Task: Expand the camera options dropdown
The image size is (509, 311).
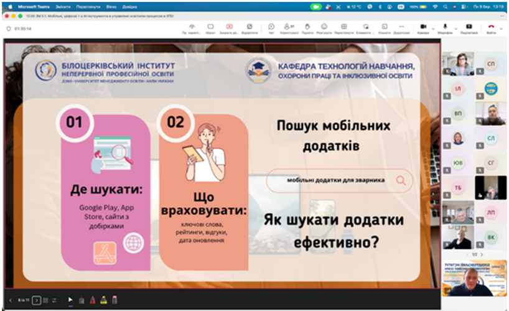Action: click(432, 27)
